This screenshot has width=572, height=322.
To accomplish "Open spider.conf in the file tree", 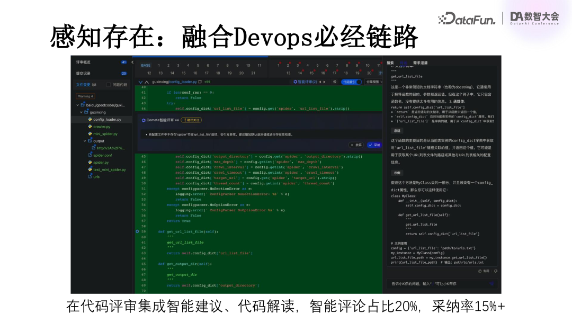I will pos(103,155).
